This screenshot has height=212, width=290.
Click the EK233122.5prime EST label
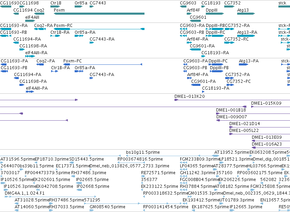click(x=159, y=186)
